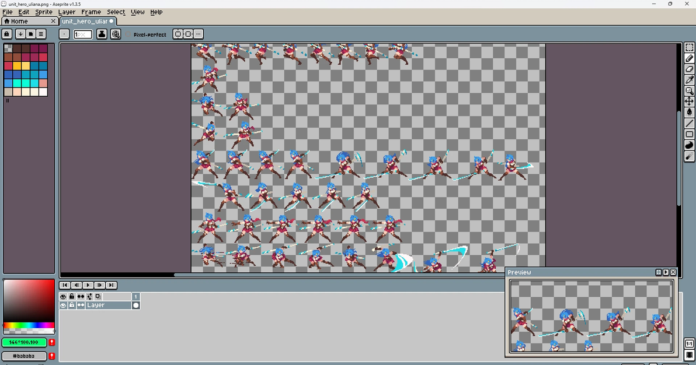Viewport: 696px width, 365px height.
Task: Pick the Eyedropper tool
Action: [689, 80]
